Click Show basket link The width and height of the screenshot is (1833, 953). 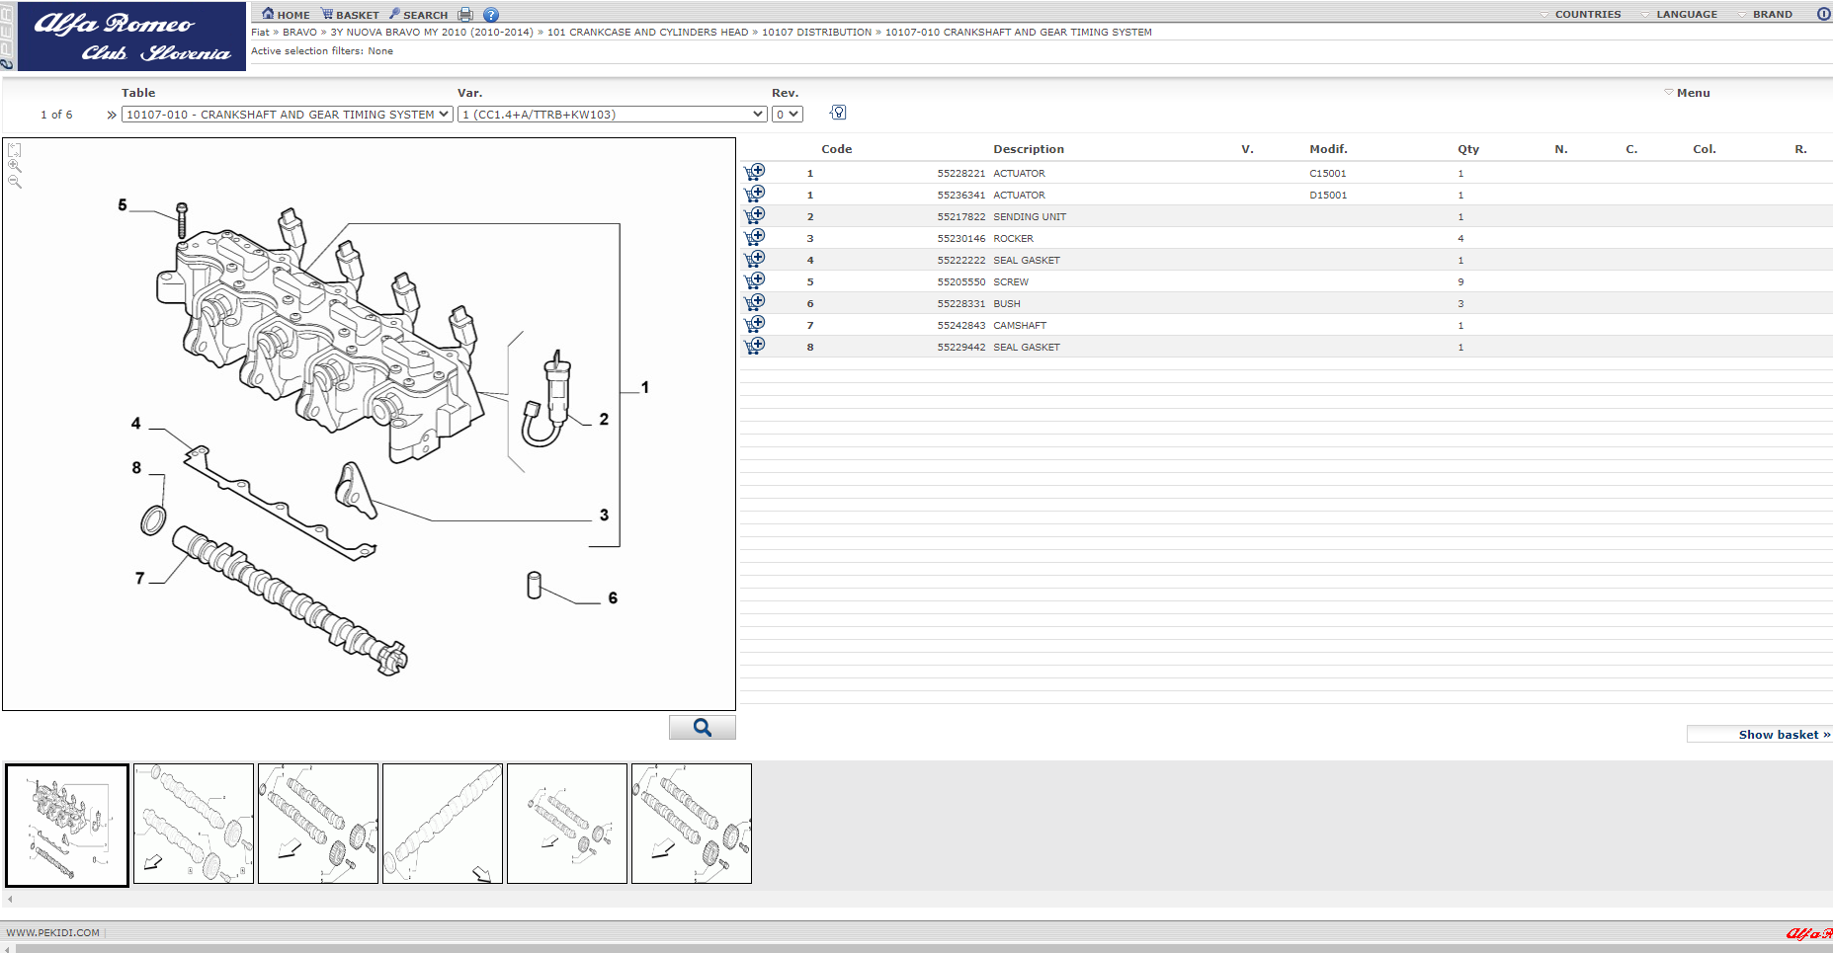(x=1785, y=735)
